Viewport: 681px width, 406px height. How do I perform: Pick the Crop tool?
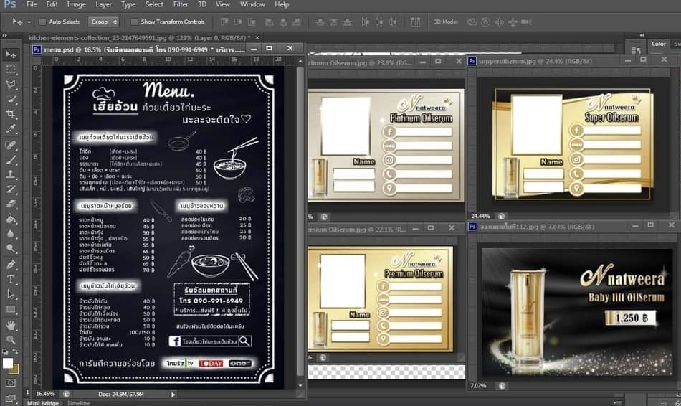coord(11,114)
